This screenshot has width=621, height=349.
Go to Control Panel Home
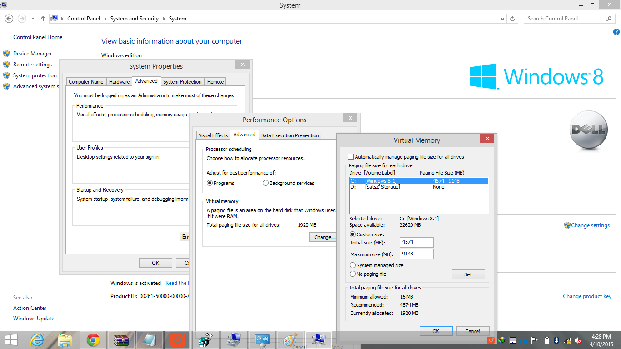(x=38, y=37)
